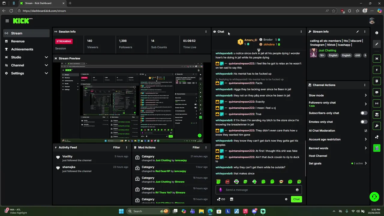Click the Red Dead RP category link
Viewport: 384px width, 216px height.
(163, 171)
